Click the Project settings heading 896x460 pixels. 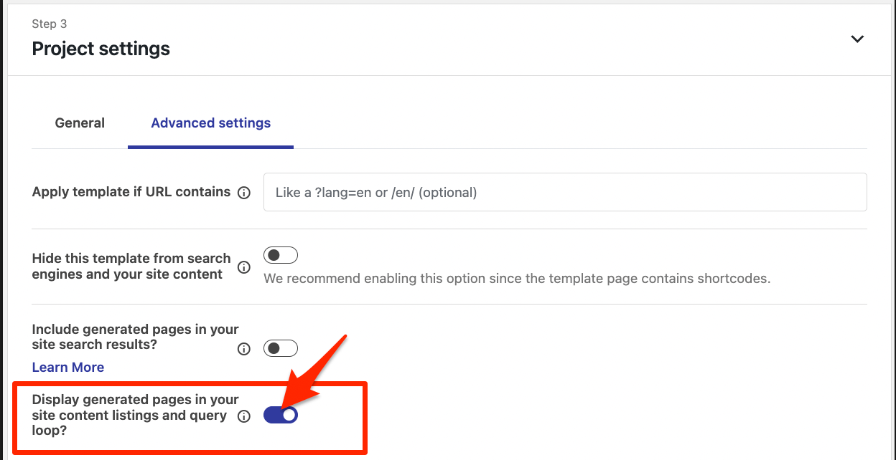coord(101,49)
